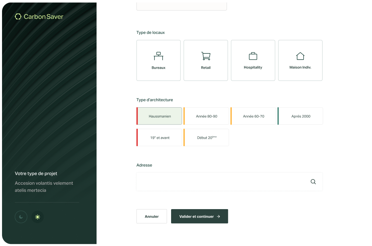Image resolution: width=372 pixels, height=246 pixels.
Task: Select the Haussmanien architecture option
Action: point(160,116)
